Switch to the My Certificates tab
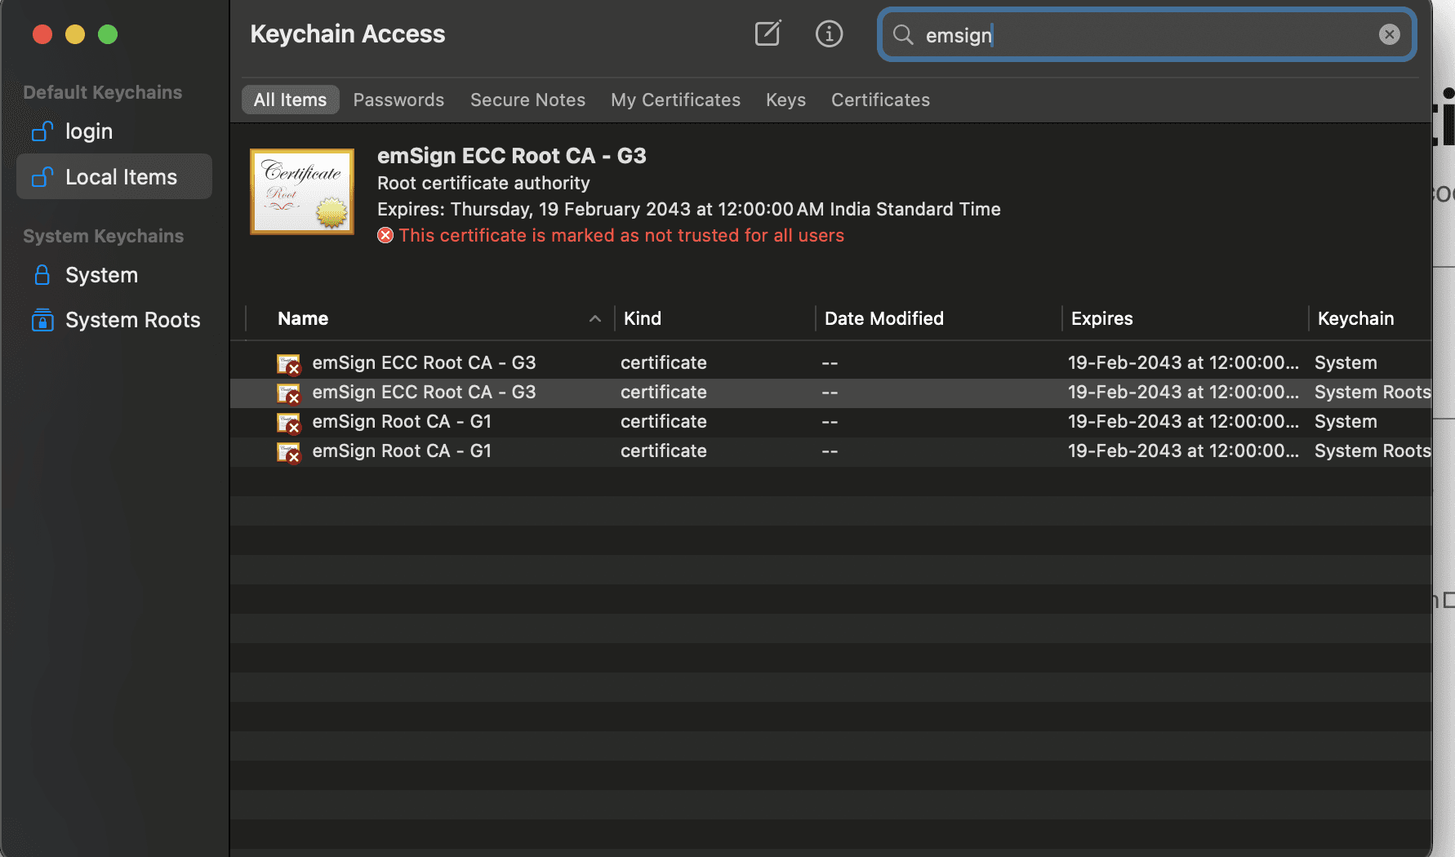 pos(675,100)
